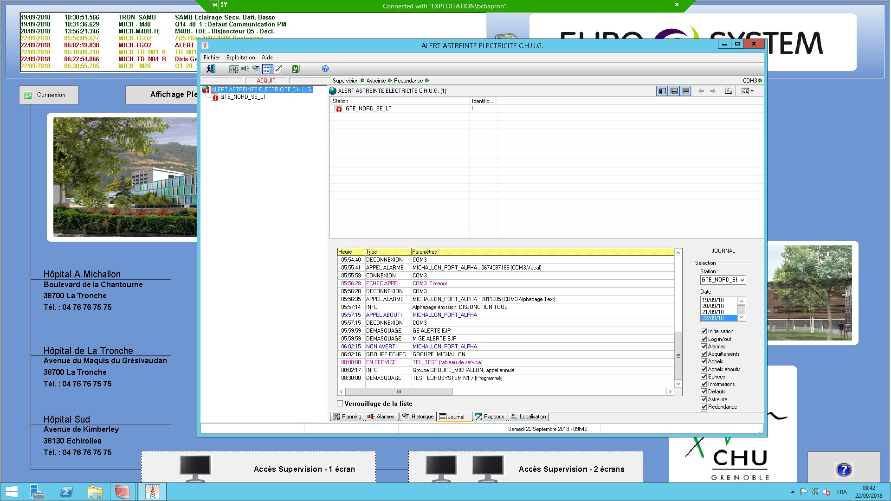Select GTE_NORD_SE_LT in the tree
Image resolution: width=891 pixels, height=501 pixels.
click(x=243, y=97)
